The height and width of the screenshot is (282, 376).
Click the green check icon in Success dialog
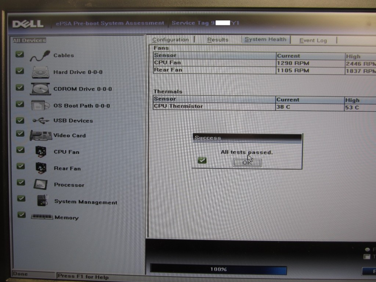click(x=202, y=160)
